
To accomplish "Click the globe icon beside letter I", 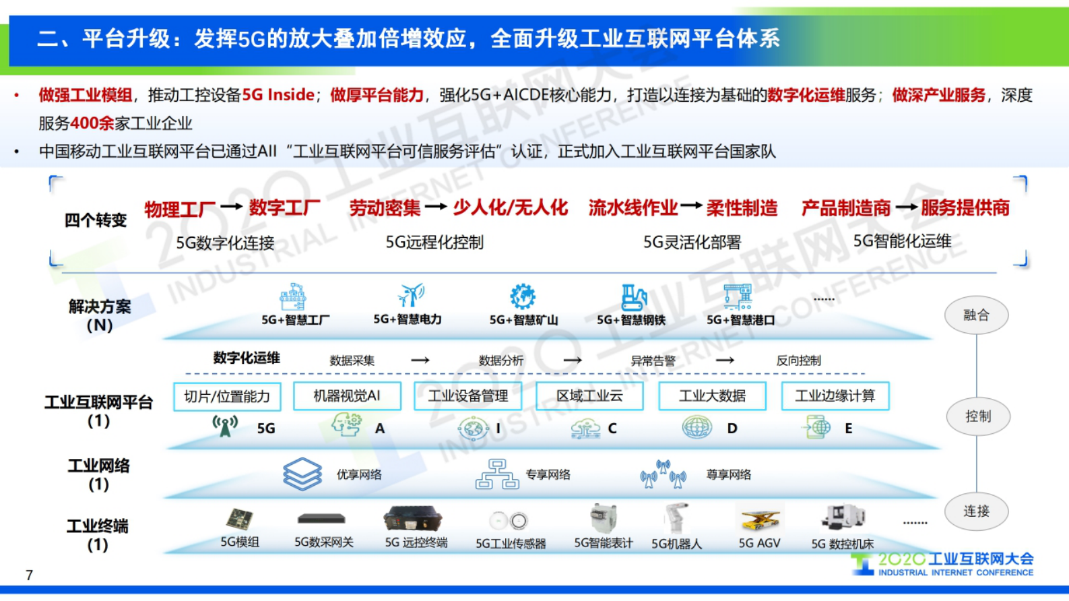I will pyautogui.click(x=473, y=428).
